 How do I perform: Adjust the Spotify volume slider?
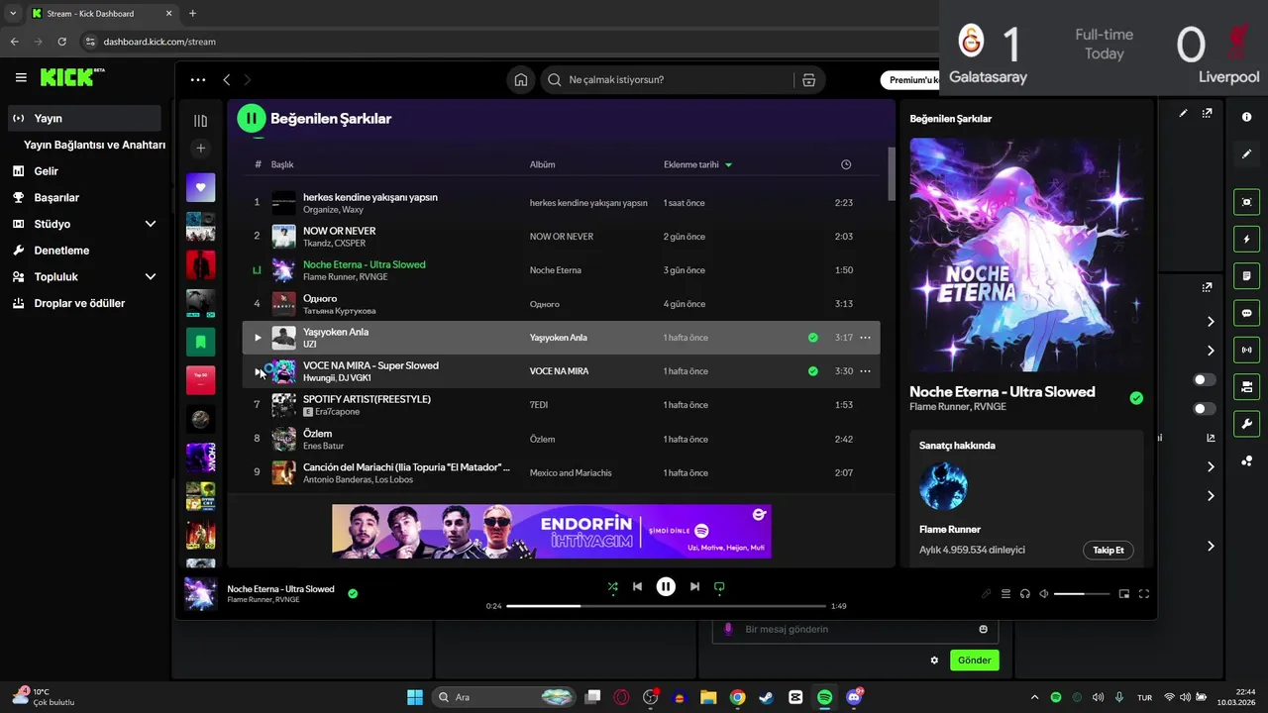[1082, 594]
